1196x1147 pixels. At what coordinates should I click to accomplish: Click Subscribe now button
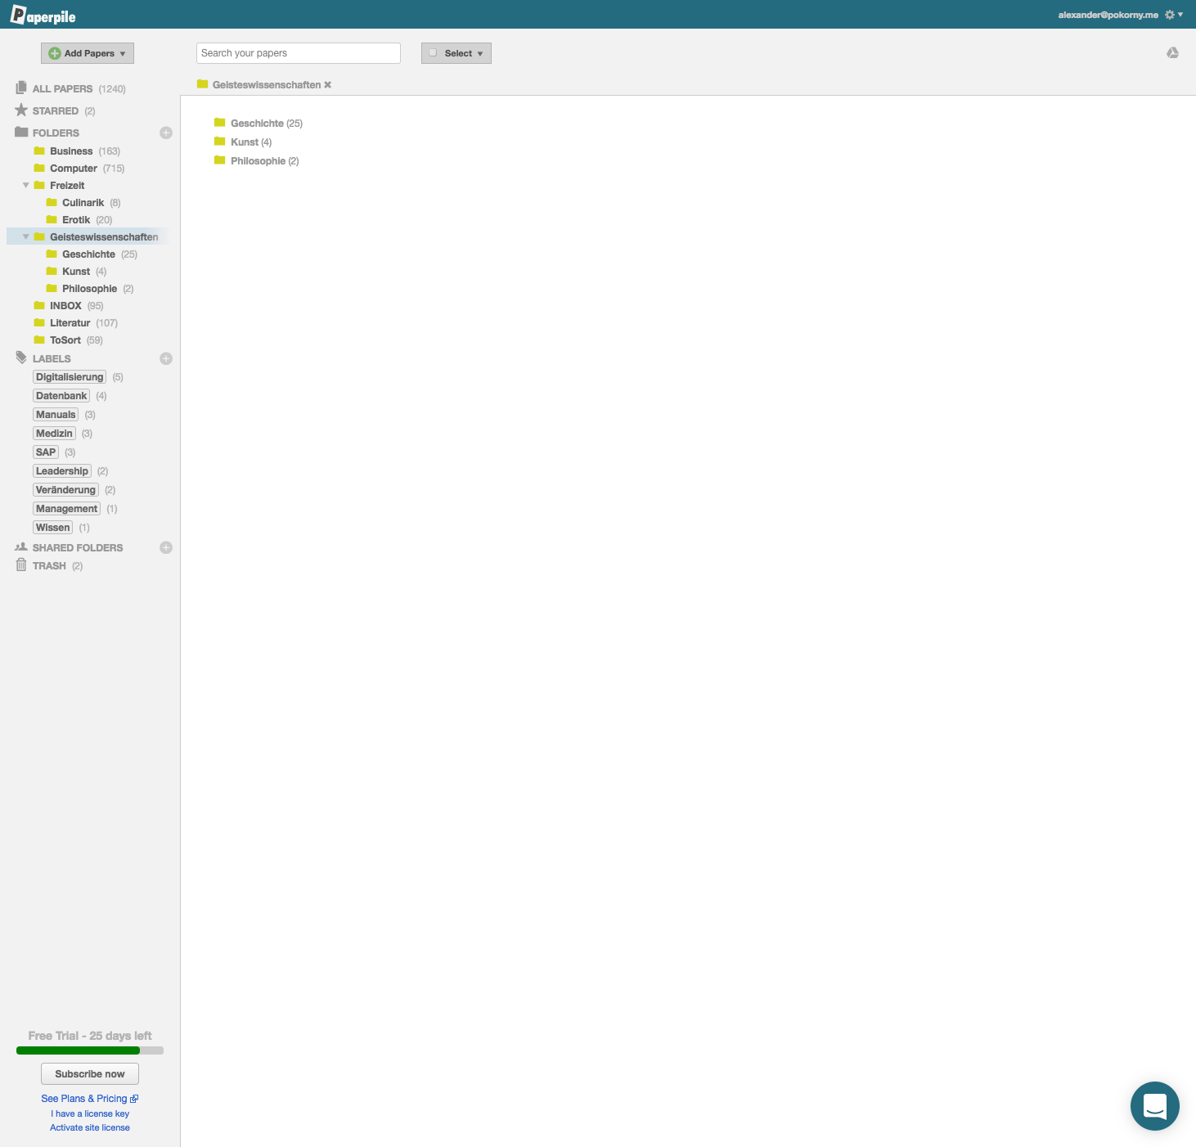[x=90, y=1073]
